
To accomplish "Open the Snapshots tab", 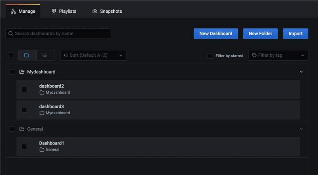I will click(x=107, y=12).
